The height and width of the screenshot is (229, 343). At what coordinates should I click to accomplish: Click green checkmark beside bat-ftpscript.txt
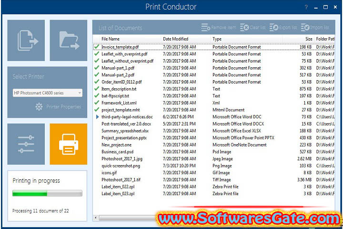pyautogui.click(x=97, y=95)
